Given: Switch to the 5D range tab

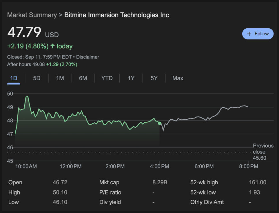Looking at the screenshot, I should [37, 78].
